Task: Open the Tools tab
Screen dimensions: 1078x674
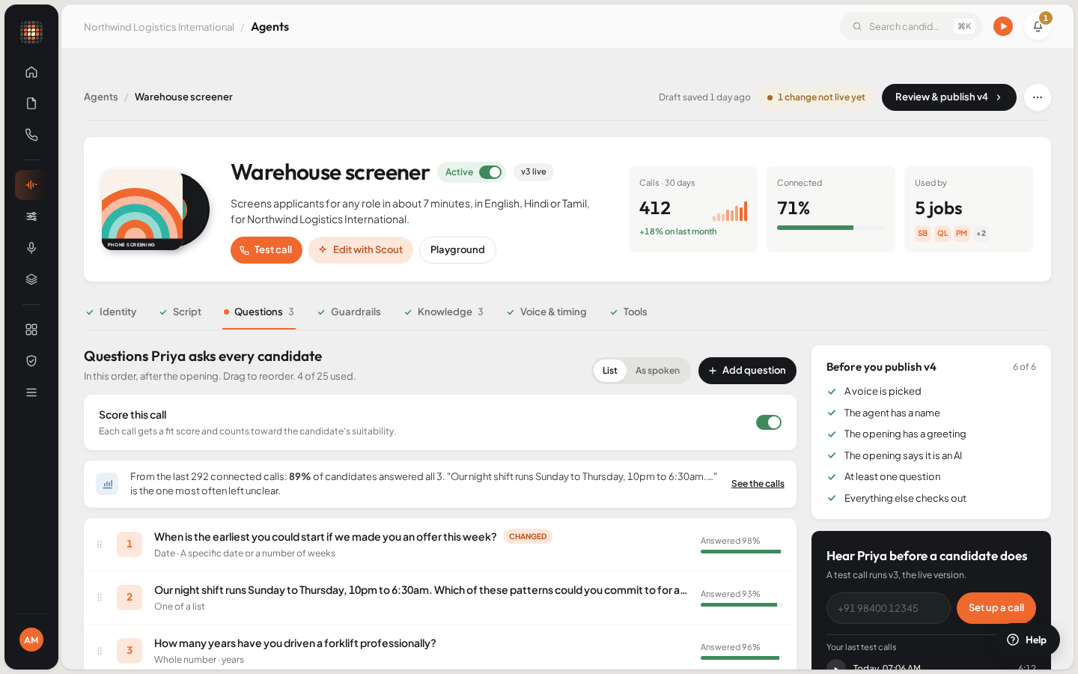Action: [628, 312]
